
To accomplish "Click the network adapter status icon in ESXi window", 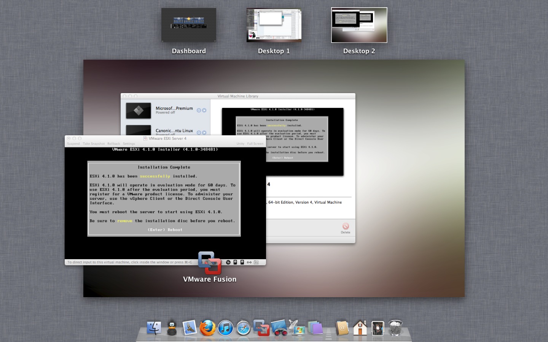I will 249,262.
